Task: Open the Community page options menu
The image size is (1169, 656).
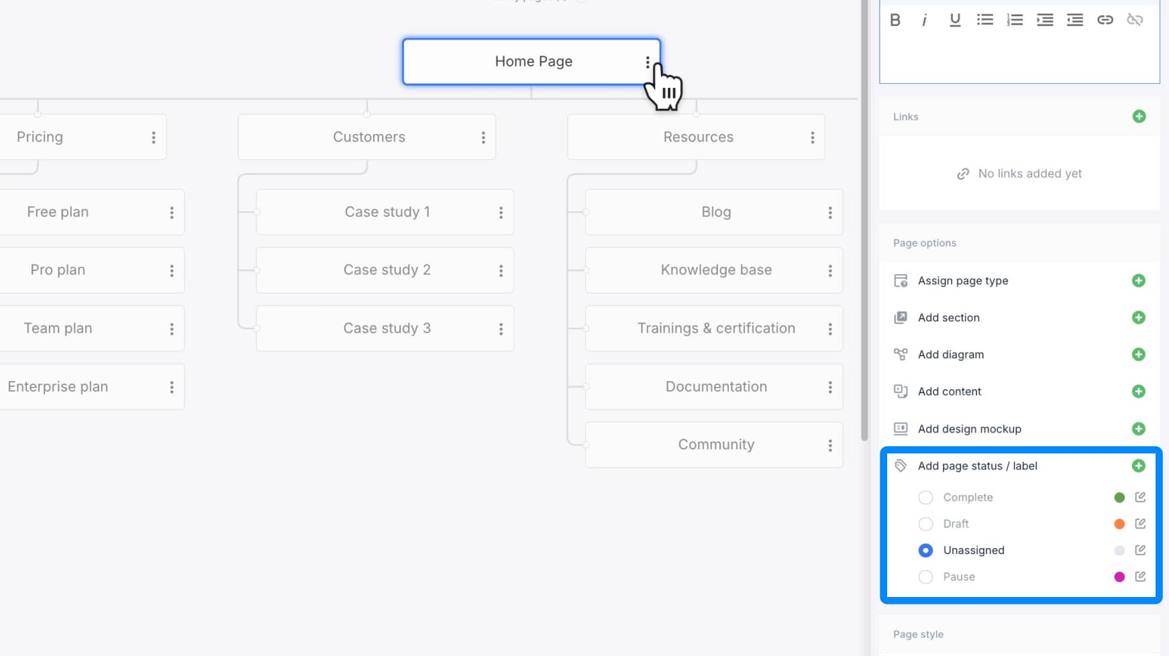Action: point(830,445)
